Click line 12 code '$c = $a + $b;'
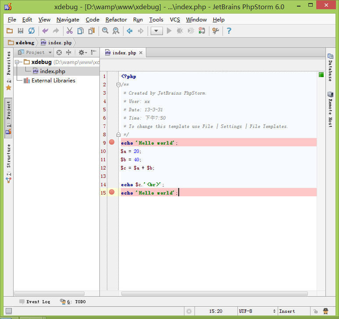This screenshot has width=339, height=319. 138,168
